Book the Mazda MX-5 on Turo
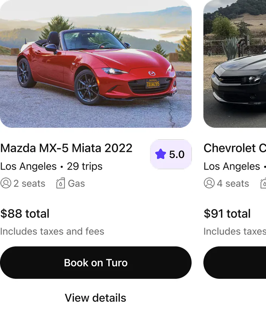This screenshot has height=324, width=266. coord(96,263)
